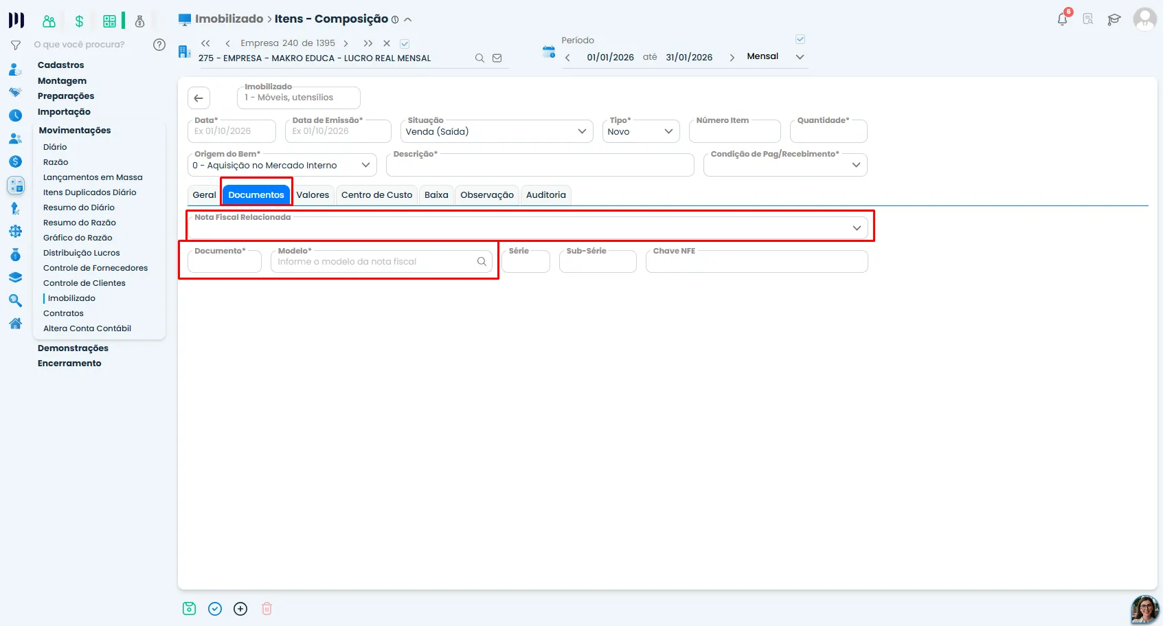The height and width of the screenshot is (626, 1163).
Task: Search company with magnifier icon
Action: point(479,58)
